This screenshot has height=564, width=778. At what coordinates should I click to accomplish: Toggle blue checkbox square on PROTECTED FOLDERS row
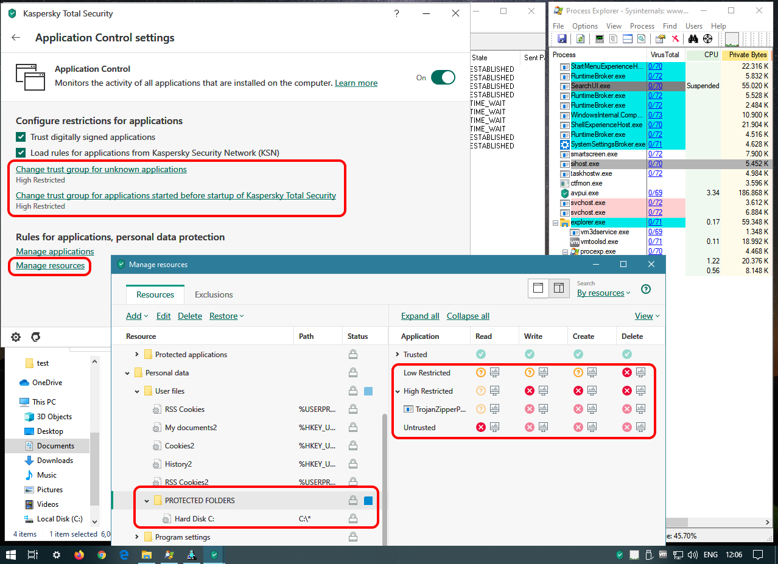[x=368, y=501]
